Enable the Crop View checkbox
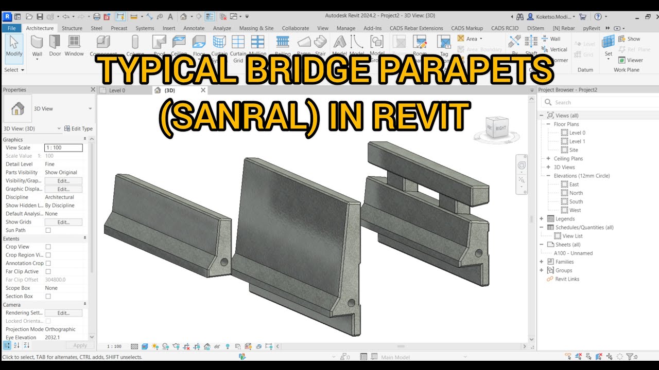Screen dimensions: 659x370 pos(48,247)
